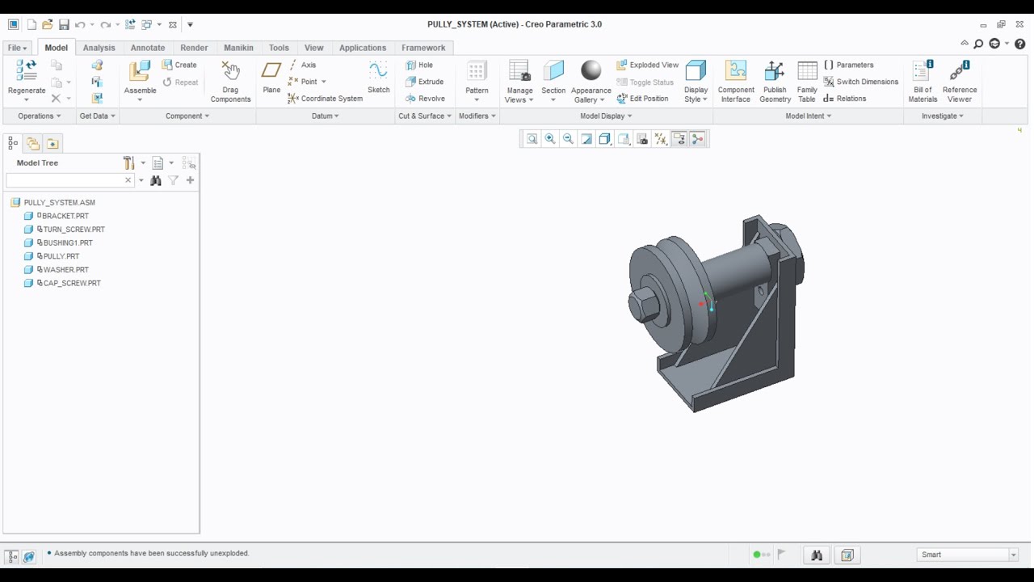Click the Hole tool
The height and width of the screenshot is (582, 1034).
419,65
